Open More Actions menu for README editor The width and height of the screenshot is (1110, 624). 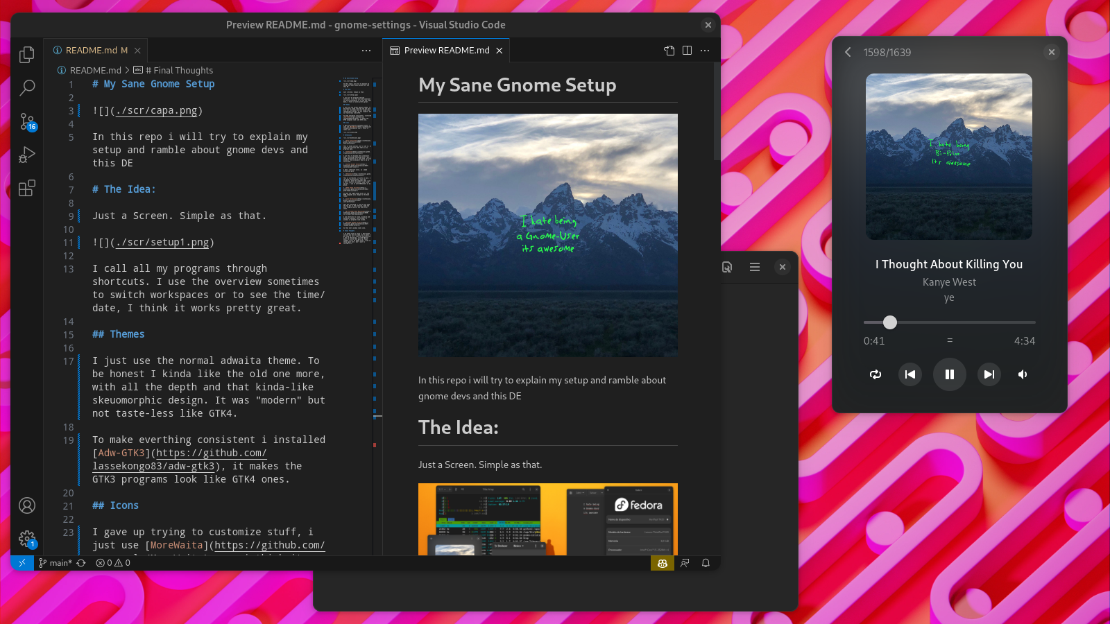tap(366, 51)
